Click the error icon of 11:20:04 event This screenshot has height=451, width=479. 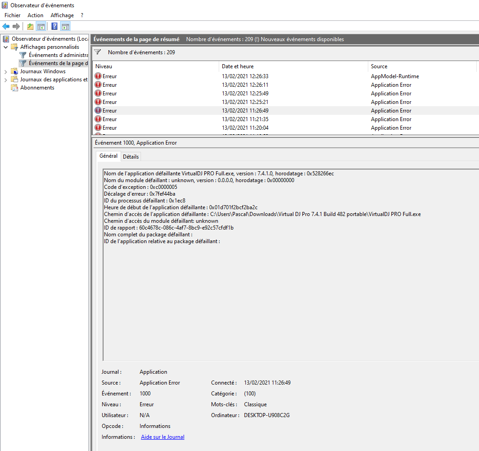tap(98, 127)
